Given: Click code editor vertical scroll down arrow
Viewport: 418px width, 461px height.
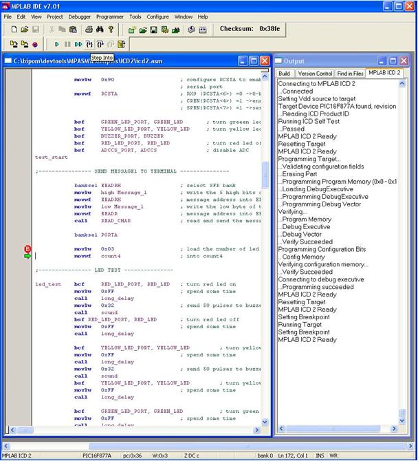Looking at the screenshot, I should (265, 422).
